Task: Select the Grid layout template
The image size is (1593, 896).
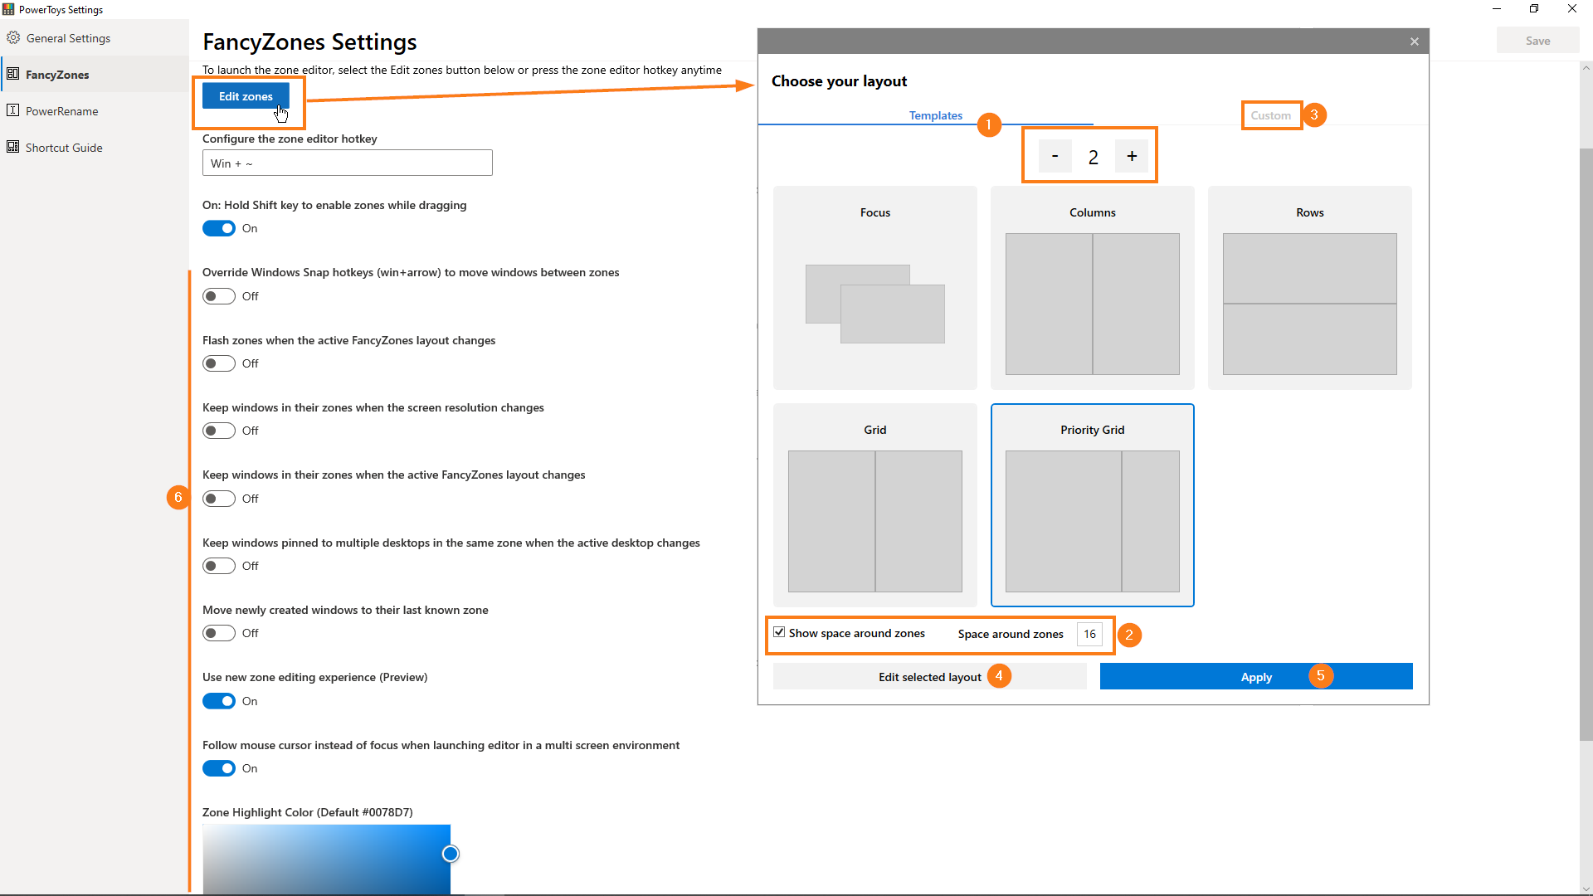Action: 875,505
